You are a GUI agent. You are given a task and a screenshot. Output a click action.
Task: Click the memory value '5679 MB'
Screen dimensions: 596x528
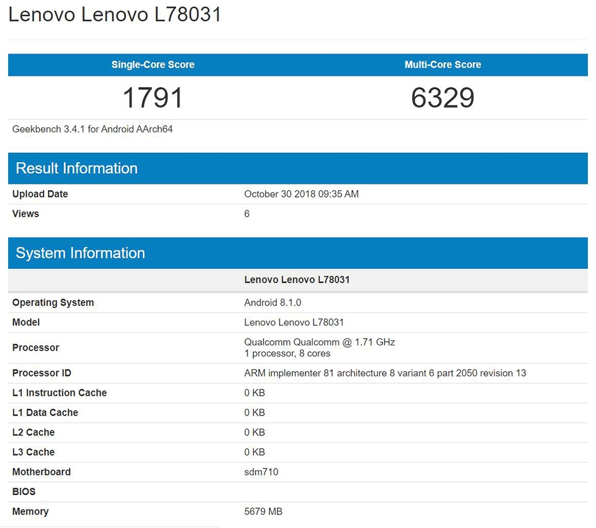coord(263,511)
